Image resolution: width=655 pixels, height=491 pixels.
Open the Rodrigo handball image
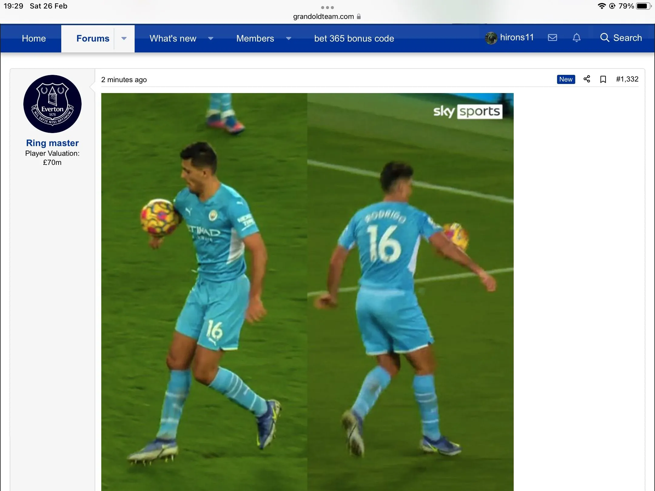point(307,291)
